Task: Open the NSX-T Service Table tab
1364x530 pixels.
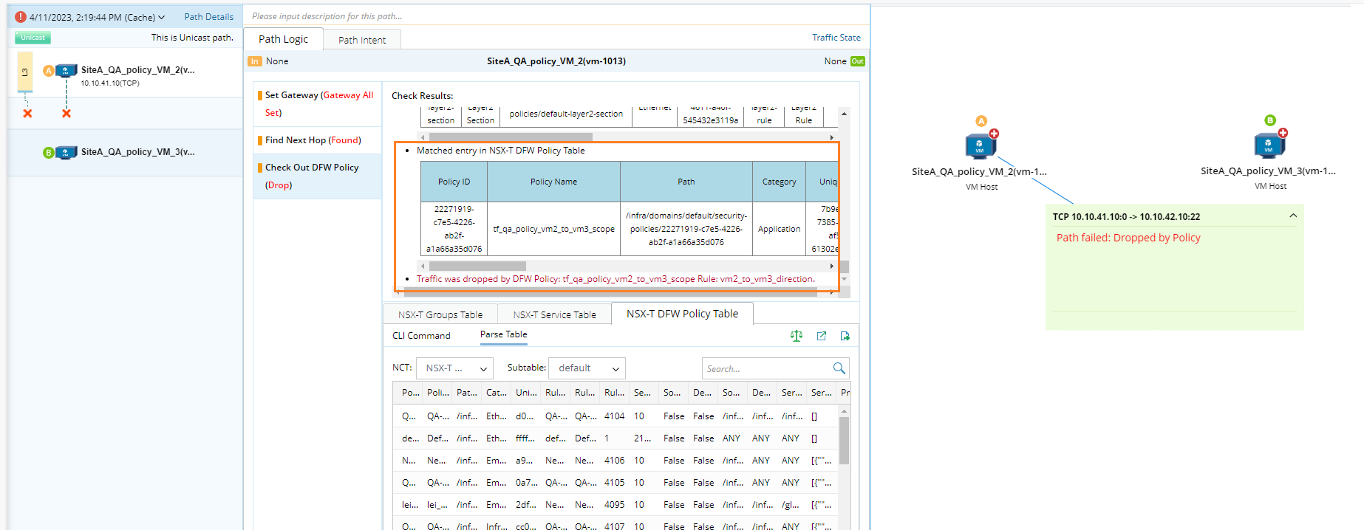Action: (554, 315)
